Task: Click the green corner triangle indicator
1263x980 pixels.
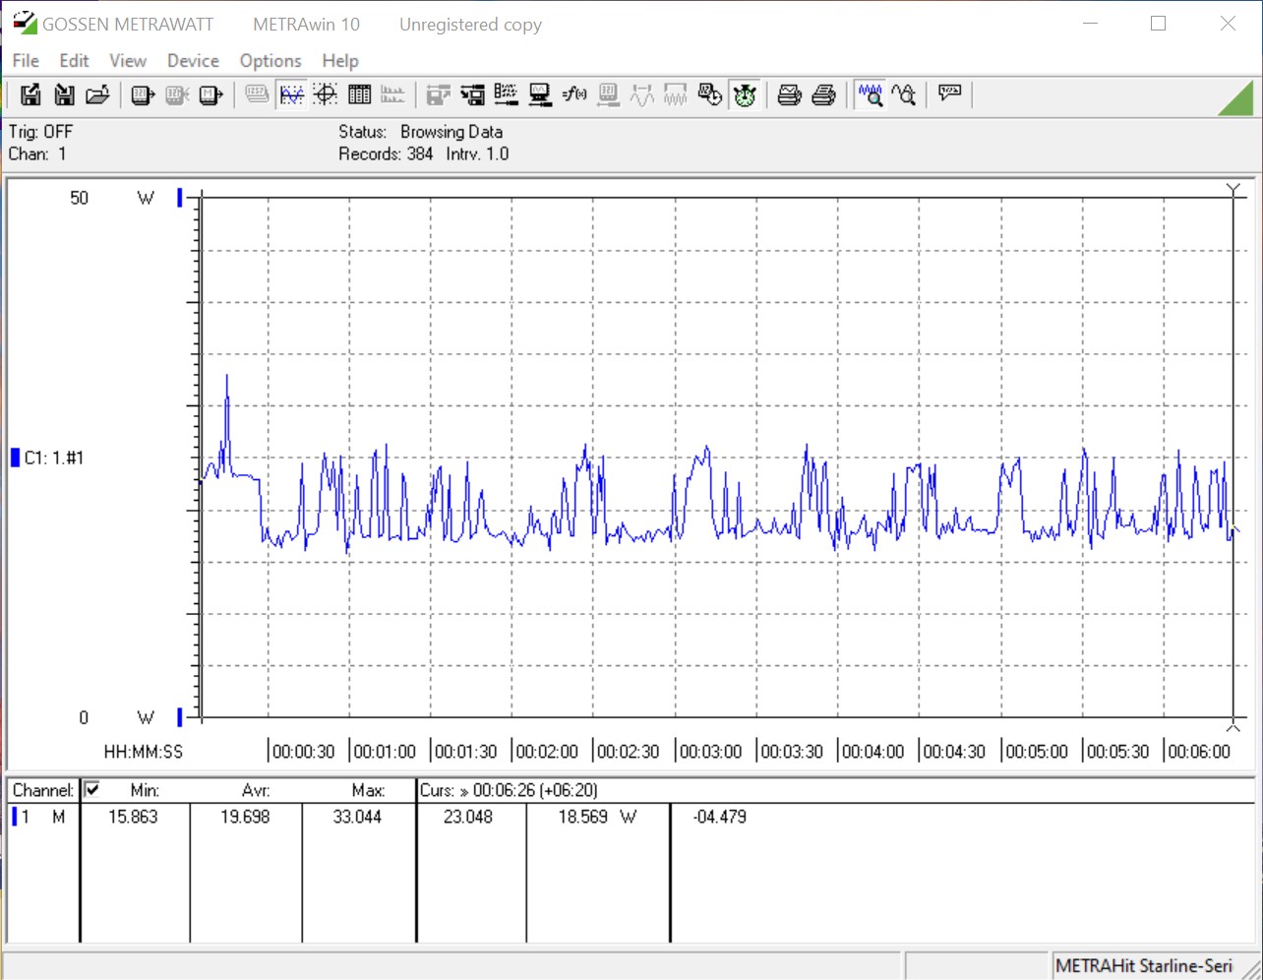Action: 1236,98
